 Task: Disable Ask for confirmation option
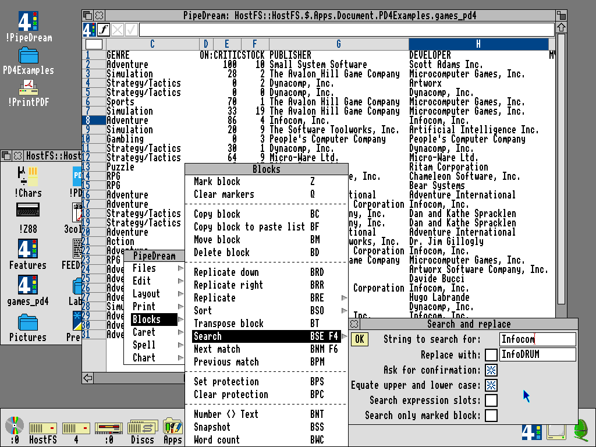coord(491,370)
